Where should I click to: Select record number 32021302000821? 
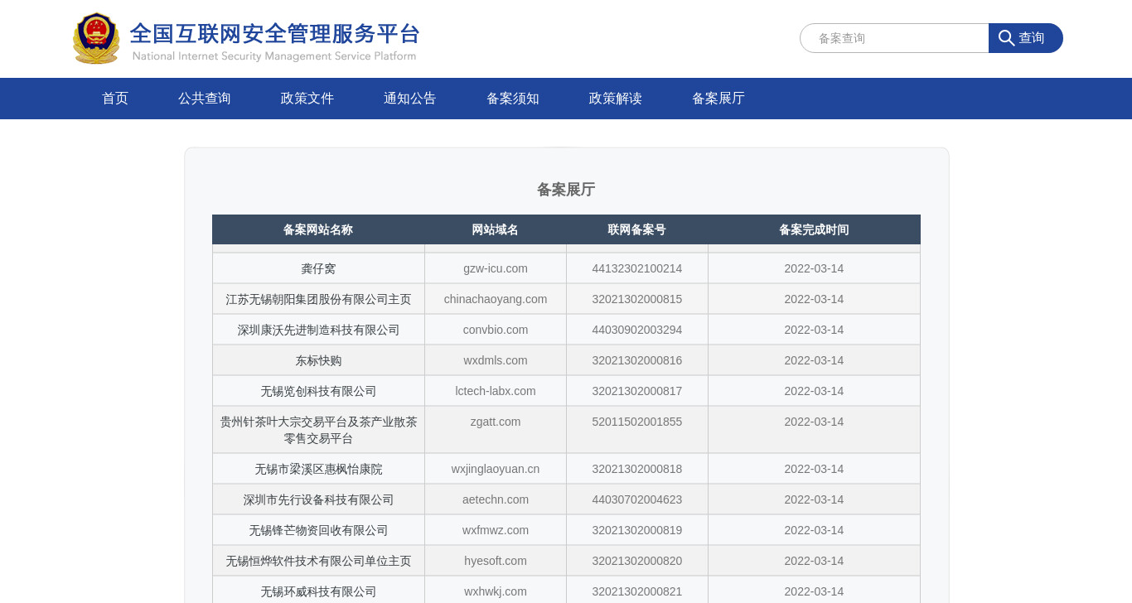(637, 591)
